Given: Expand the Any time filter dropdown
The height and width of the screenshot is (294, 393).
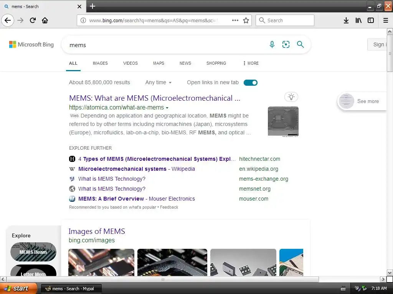Looking at the screenshot, I should [159, 83].
